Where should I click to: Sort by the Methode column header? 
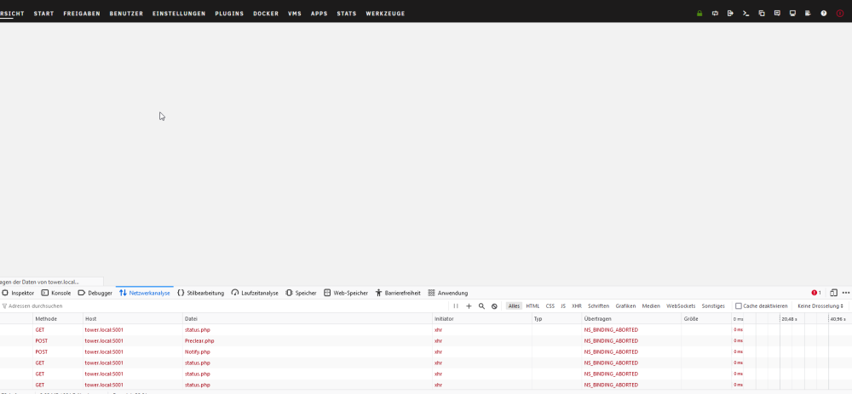click(58, 318)
